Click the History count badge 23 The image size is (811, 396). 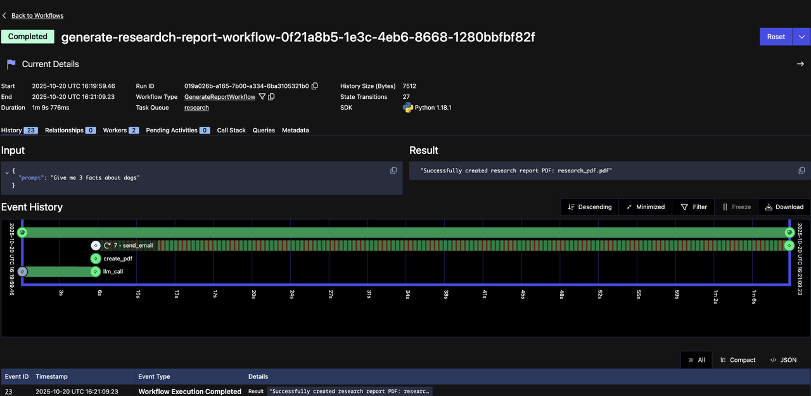pyautogui.click(x=31, y=130)
